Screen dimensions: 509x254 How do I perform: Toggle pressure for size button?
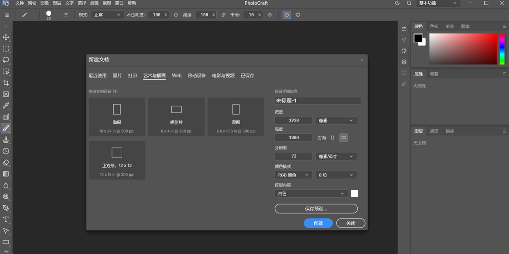coord(287,15)
